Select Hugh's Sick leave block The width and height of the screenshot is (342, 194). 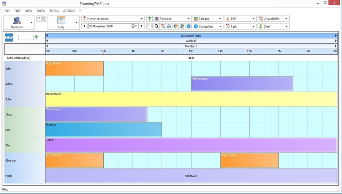(x=191, y=176)
